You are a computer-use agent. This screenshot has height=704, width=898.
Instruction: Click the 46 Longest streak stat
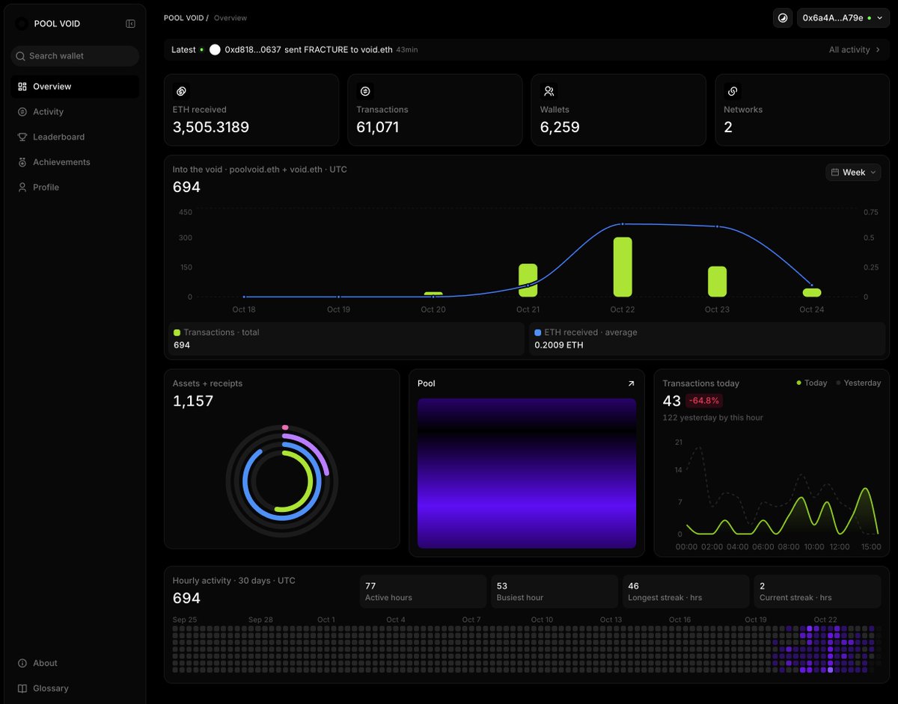(686, 592)
